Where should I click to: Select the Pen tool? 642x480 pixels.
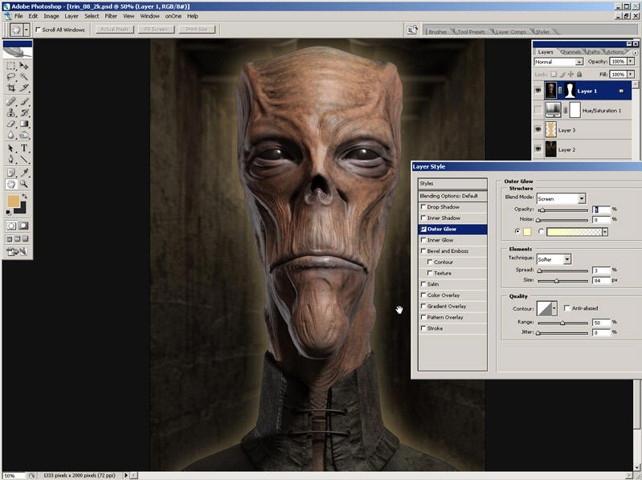tap(11, 160)
